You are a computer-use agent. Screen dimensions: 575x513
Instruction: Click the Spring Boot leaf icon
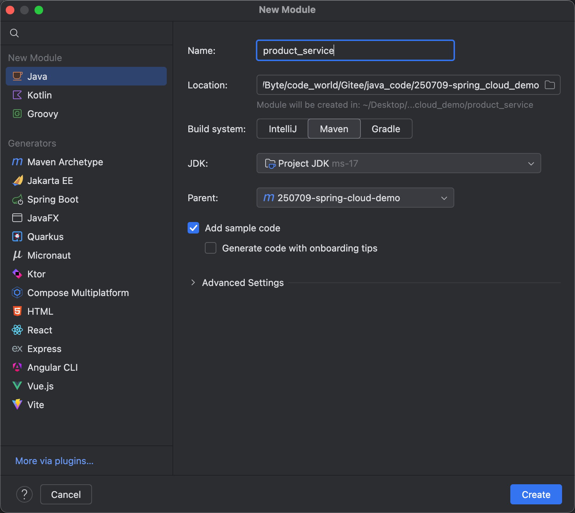(17, 199)
